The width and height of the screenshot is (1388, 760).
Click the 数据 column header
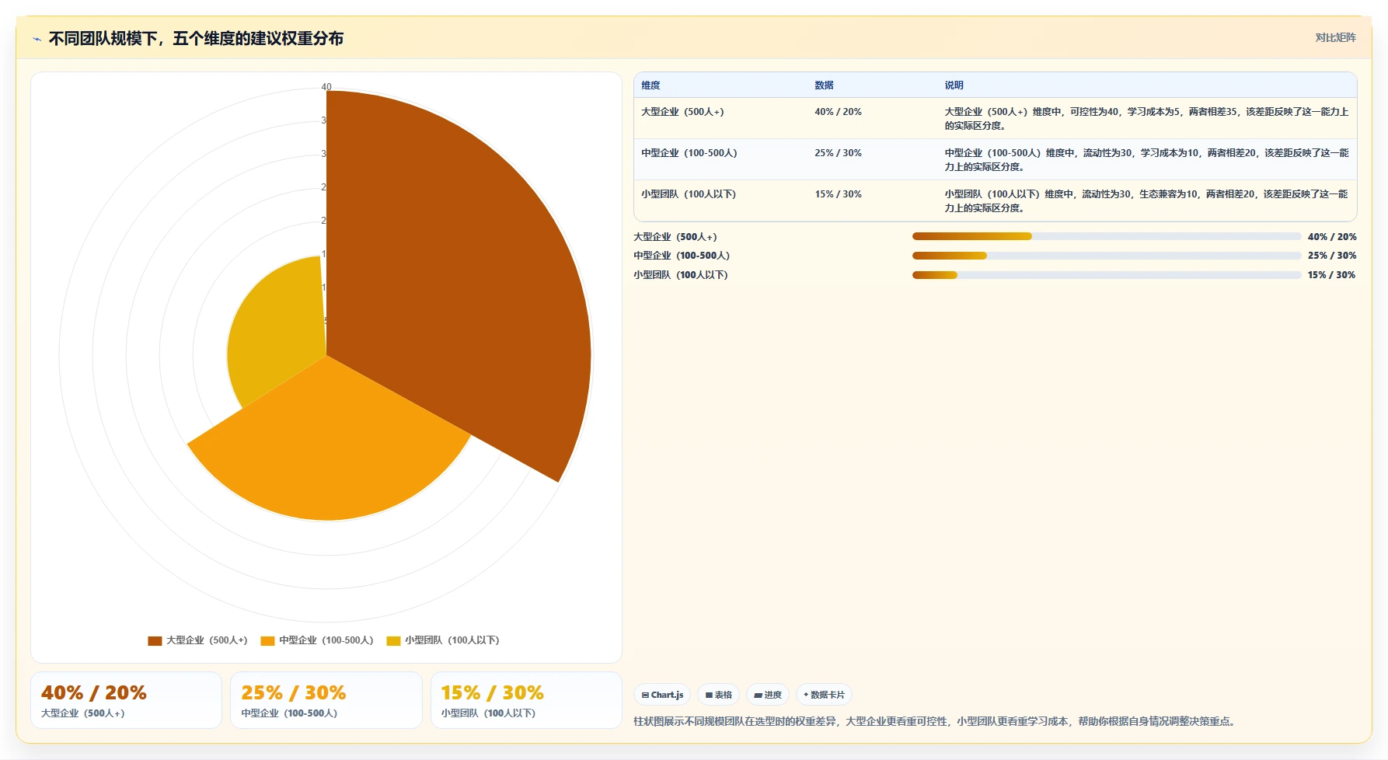tap(824, 85)
